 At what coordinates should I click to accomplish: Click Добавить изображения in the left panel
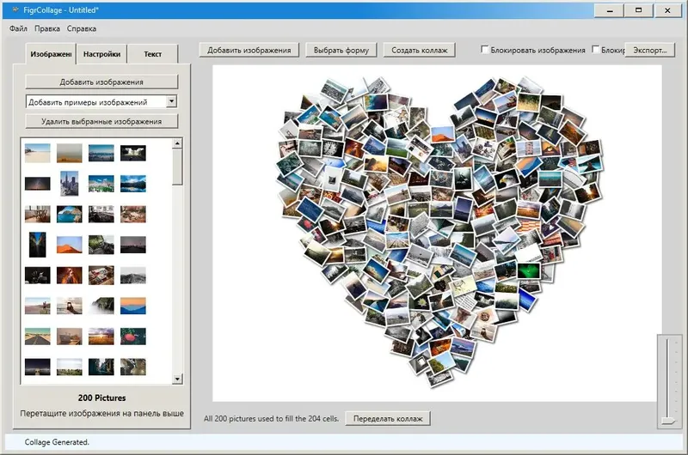(x=101, y=82)
